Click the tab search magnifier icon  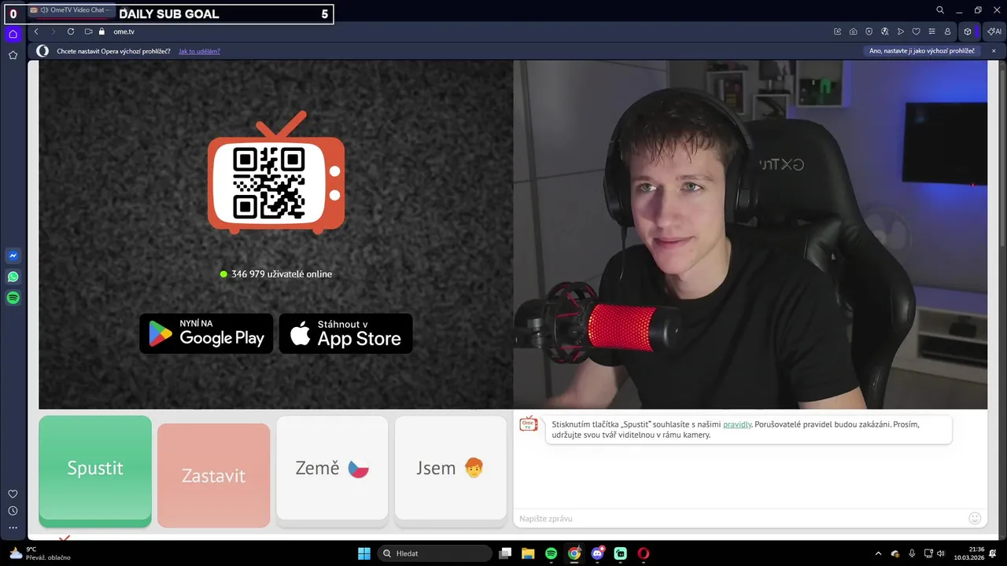940,10
